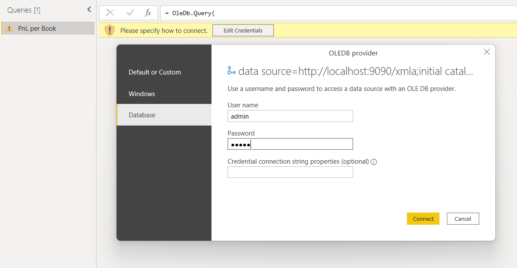Click the formula bar cancel X icon
517x268 pixels.
click(110, 13)
